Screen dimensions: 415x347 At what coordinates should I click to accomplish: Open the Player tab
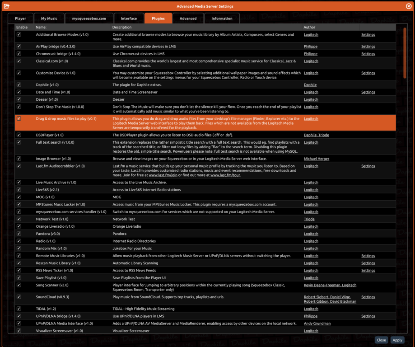(x=20, y=19)
